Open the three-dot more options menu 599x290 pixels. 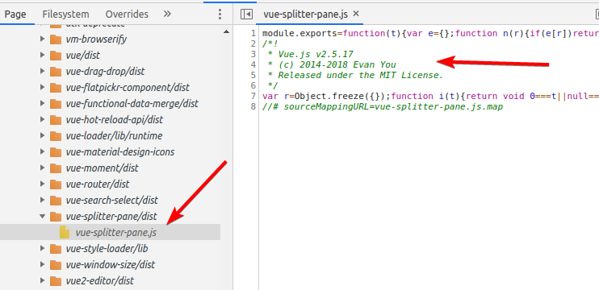220,14
